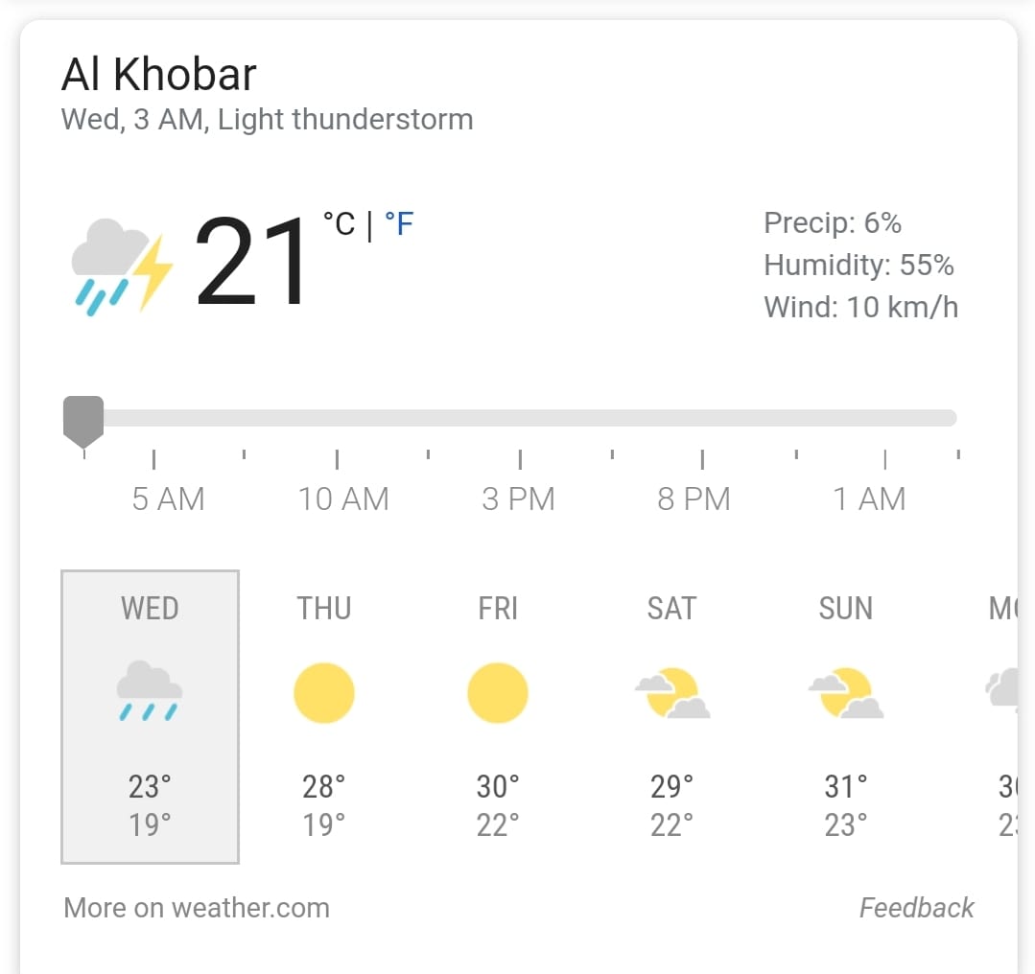Send Feedback on the weather card
The width and height of the screenshot is (1035, 974).
click(916, 908)
